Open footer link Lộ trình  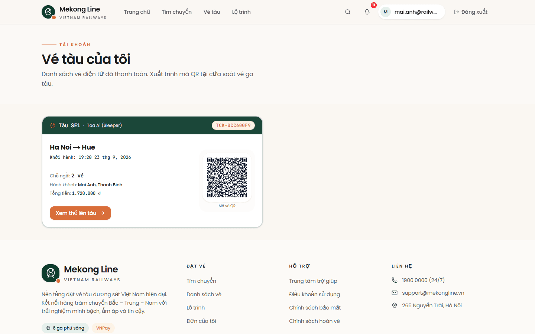[196, 308]
